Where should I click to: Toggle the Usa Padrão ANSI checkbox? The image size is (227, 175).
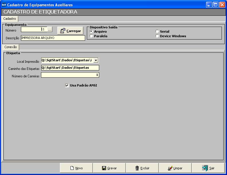tap(67, 85)
